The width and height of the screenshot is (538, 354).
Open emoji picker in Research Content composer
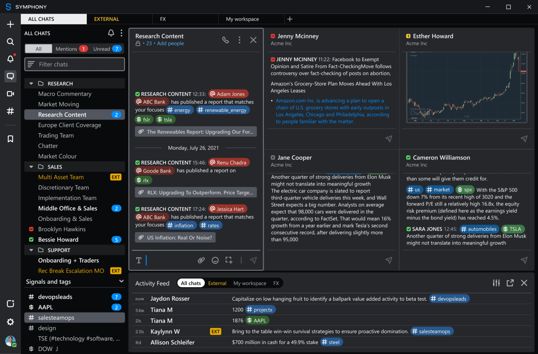click(x=215, y=260)
